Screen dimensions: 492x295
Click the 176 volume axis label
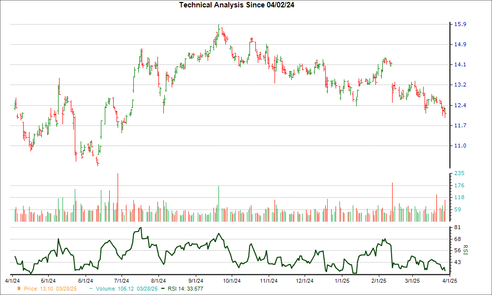tap(459, 185)
